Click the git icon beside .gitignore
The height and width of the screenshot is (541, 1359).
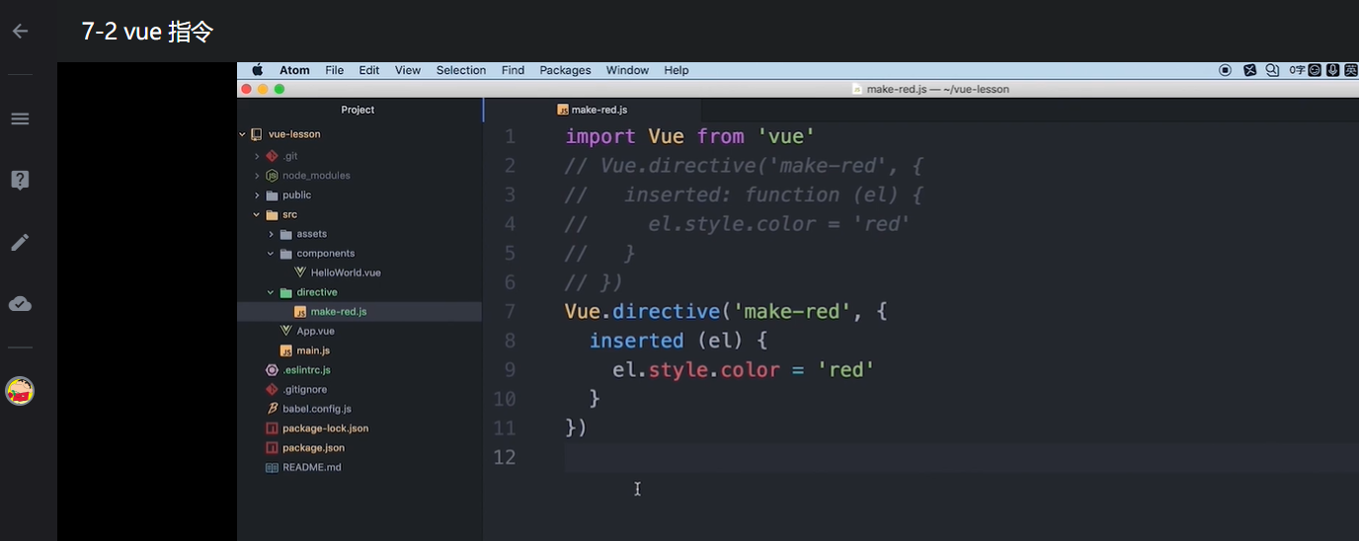click(273, 389)
